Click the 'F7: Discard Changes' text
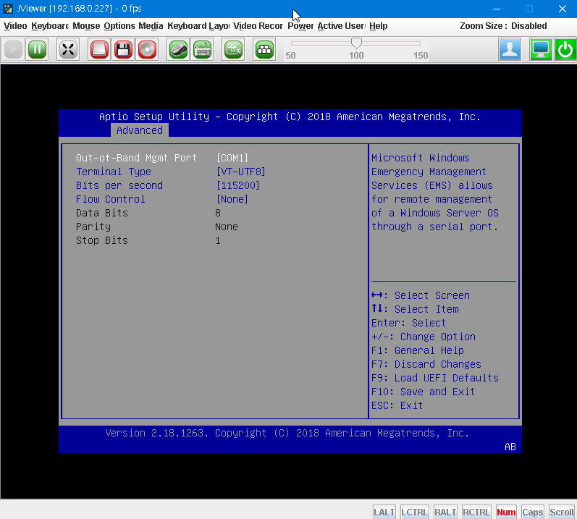 pyautogui.click(x=426, y=364)
